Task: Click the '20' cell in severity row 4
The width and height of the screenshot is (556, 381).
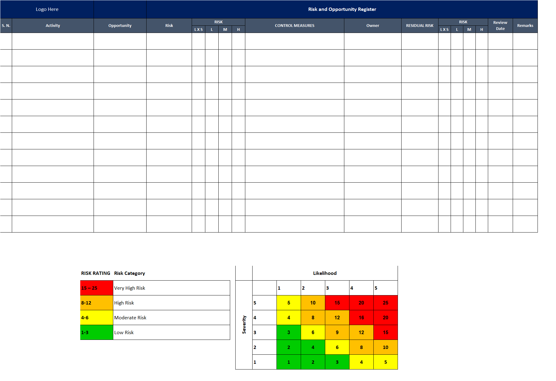Action: pos(386,317)
